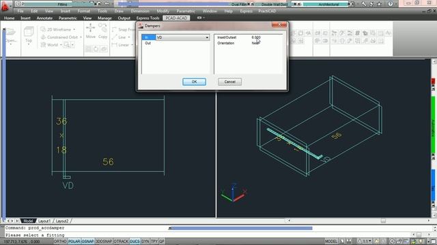Close the Dampers dialog
The image size is (437, 245).
tap(279, 24)
